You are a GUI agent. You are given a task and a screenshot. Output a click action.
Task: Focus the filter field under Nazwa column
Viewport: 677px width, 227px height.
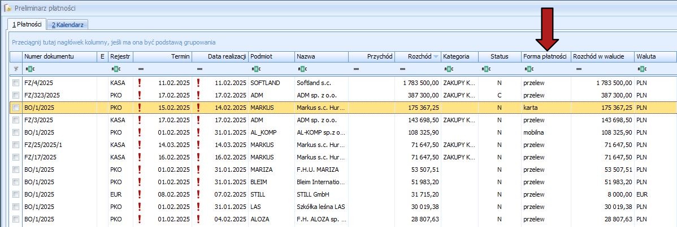[321, 69]
